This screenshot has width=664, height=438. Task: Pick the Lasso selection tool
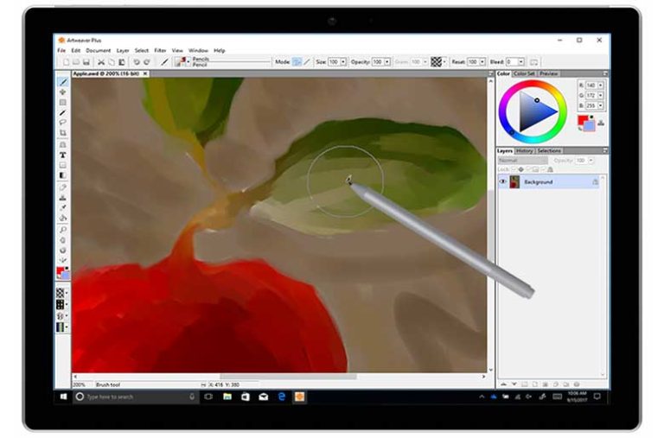[x=62, y=123]
